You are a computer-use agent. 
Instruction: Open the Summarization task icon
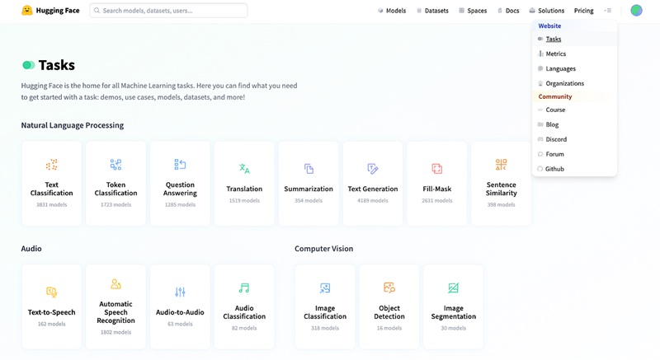coord(309,169)
